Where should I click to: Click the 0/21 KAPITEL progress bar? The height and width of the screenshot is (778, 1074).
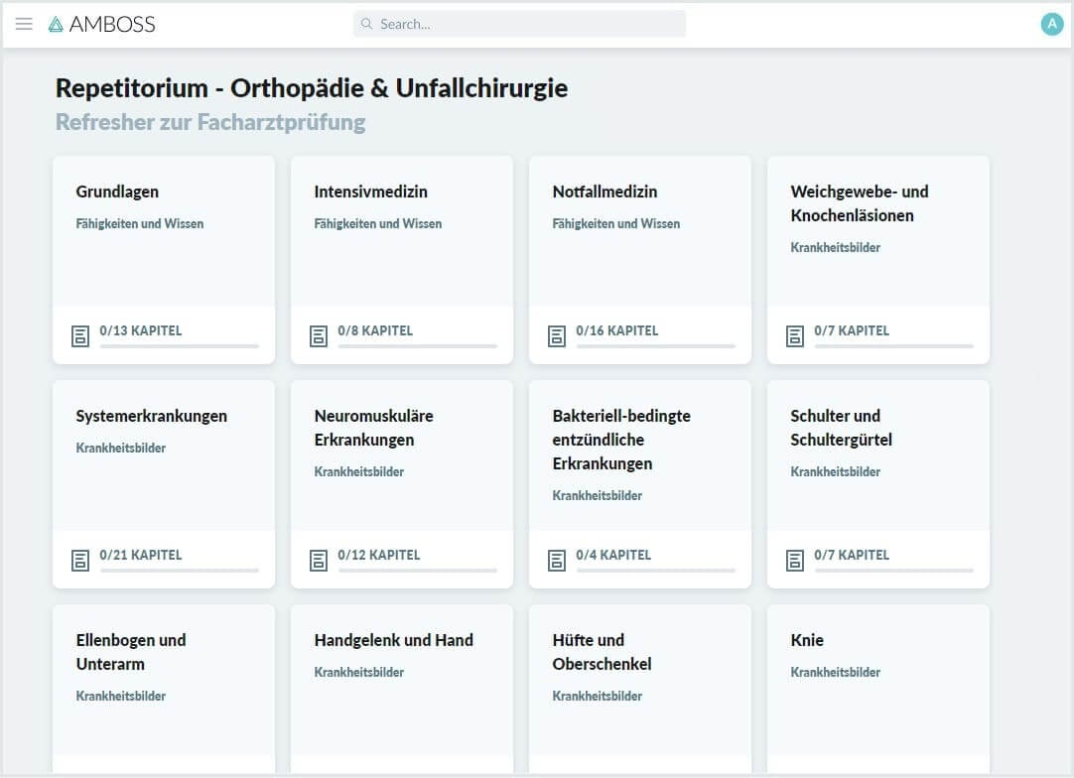pos(180,571)
